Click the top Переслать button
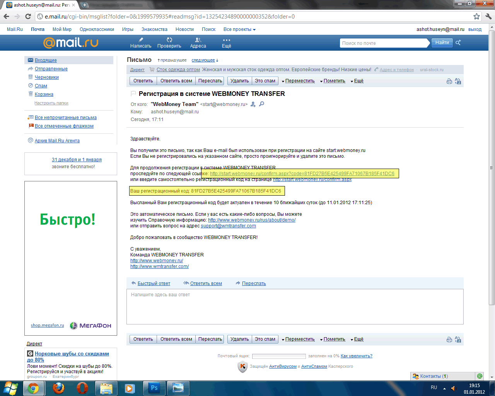The image size is (495, 396). [210, 81]
